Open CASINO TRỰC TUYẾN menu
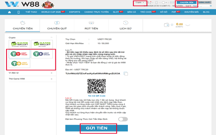The width and height of the screenshot is (216, 135). point(97,12)
